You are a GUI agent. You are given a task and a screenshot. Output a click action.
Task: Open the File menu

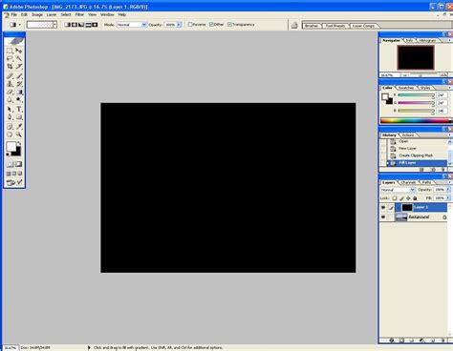tap(14, 14)
